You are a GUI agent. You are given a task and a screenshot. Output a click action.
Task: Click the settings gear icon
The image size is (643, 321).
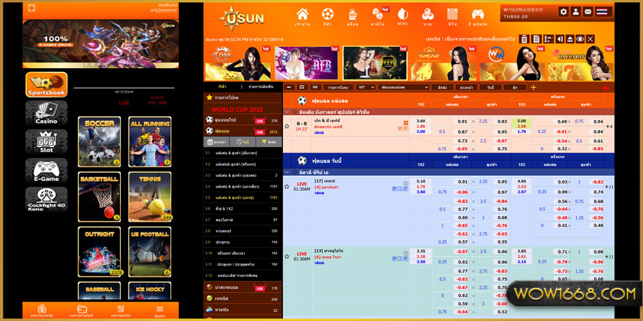coord(564,12)
